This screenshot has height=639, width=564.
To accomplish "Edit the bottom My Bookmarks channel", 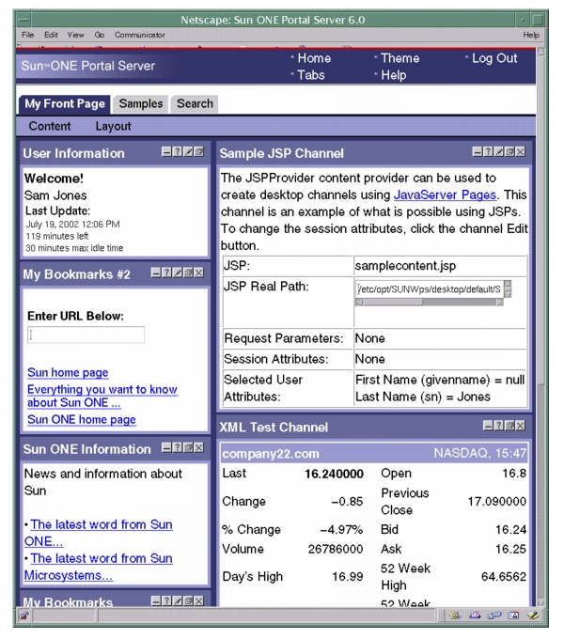I will pos(178,600).
